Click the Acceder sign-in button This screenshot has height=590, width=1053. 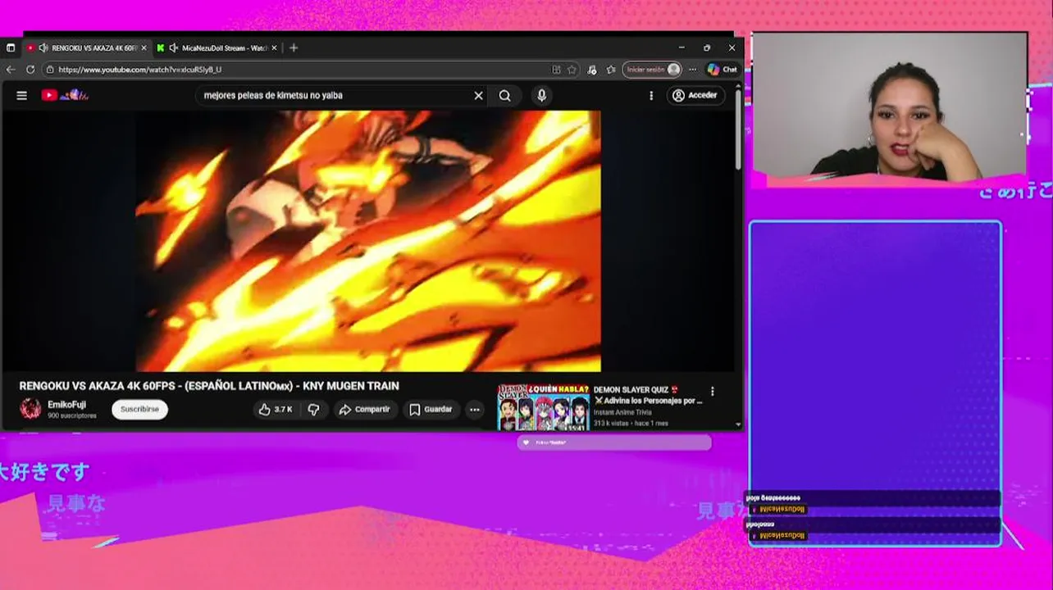(x=695, y=95)
